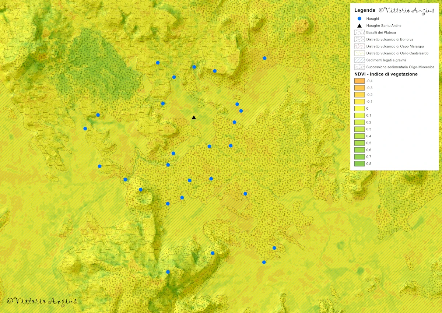Click the black triangle marker on the map
This screenshot has width=442, height=313.
(194, 117)
